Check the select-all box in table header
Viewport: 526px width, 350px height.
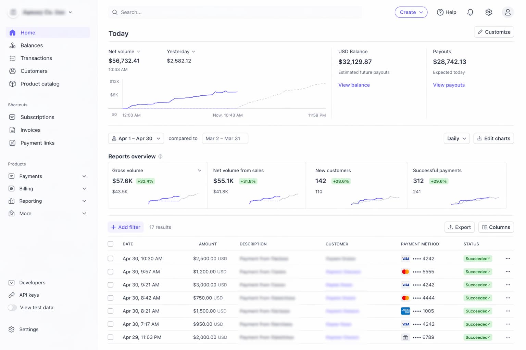[110, 244]
